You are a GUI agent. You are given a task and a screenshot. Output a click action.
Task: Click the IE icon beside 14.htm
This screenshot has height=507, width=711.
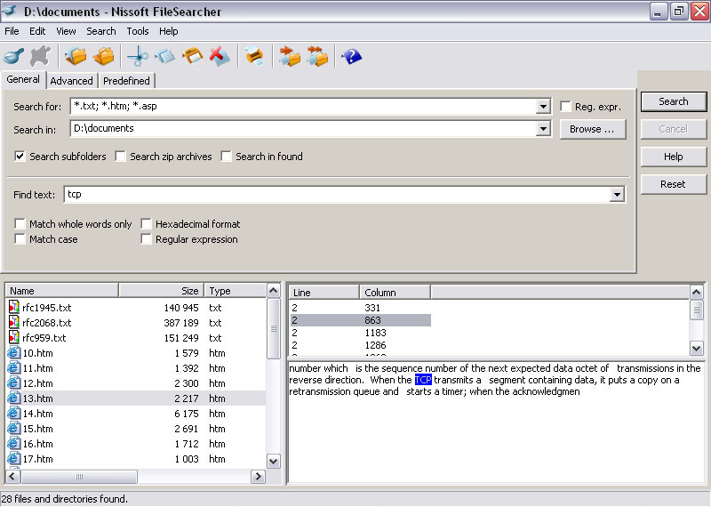pyautogui.click(x=14, y=414)
